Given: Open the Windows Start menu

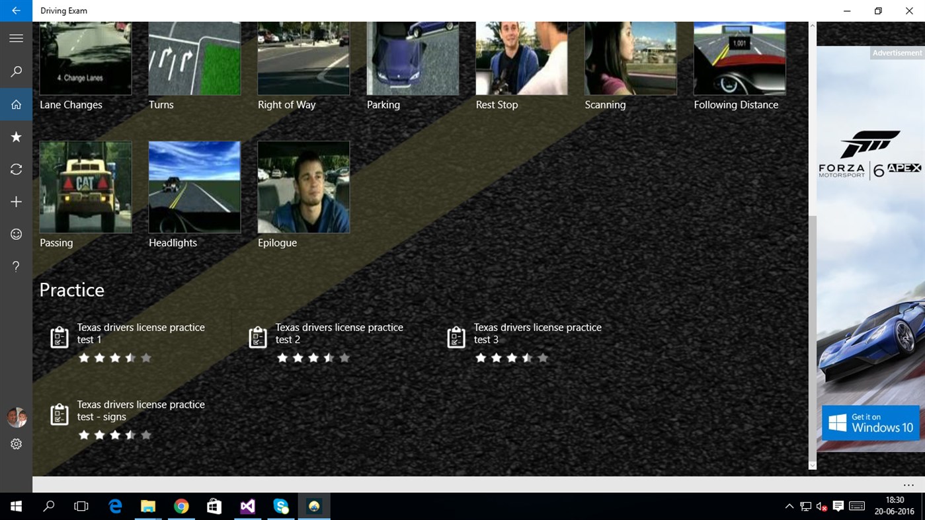Looking at the screenshot, I should [15, 506].
